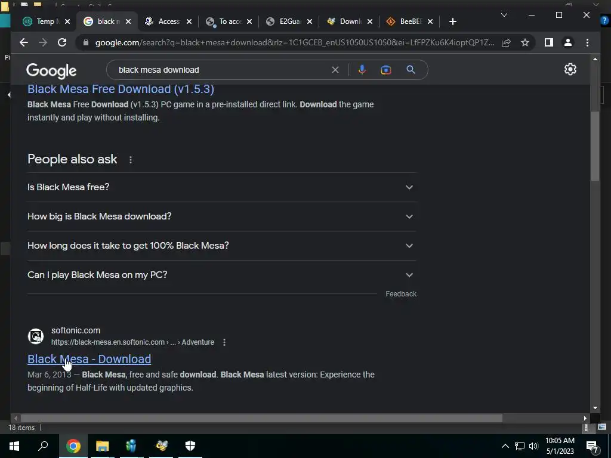Viewport: 611px width, 458px height.
Task: Click the Feedback link
Action: click(x=401, y=294)
